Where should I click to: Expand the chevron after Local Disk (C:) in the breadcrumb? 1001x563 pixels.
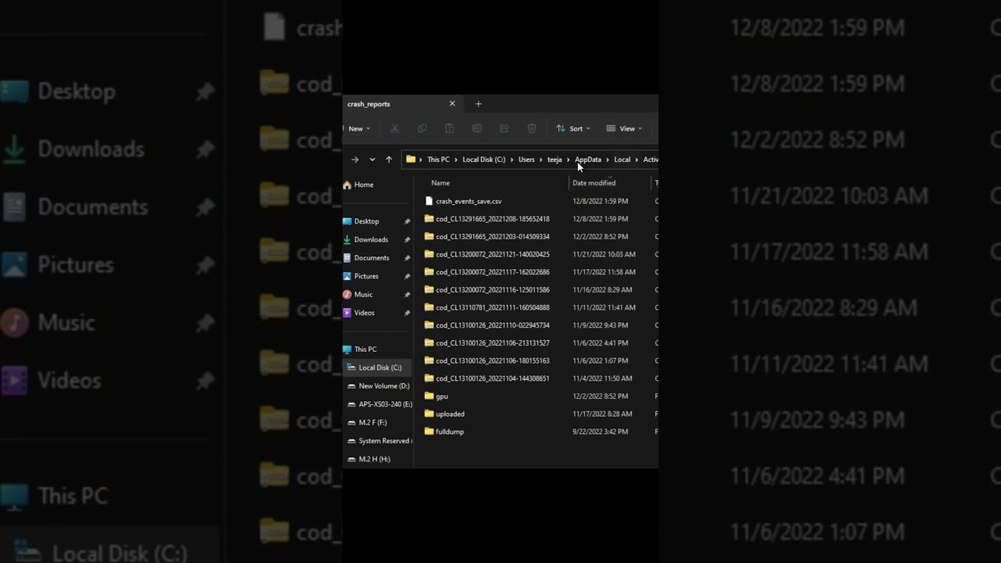coord(511,160)
